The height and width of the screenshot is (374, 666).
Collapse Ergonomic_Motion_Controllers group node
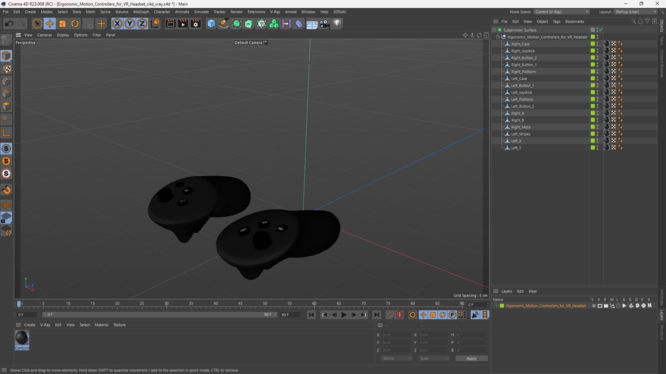pyautogui.click(x=498, y=37)
